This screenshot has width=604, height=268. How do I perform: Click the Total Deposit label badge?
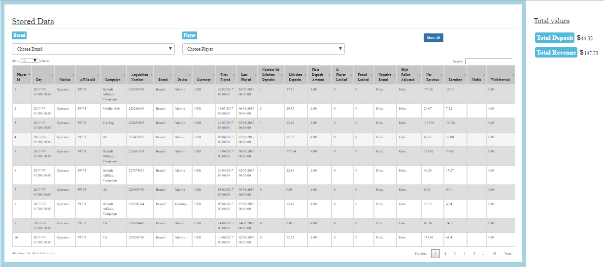click(x=555, y=38)
